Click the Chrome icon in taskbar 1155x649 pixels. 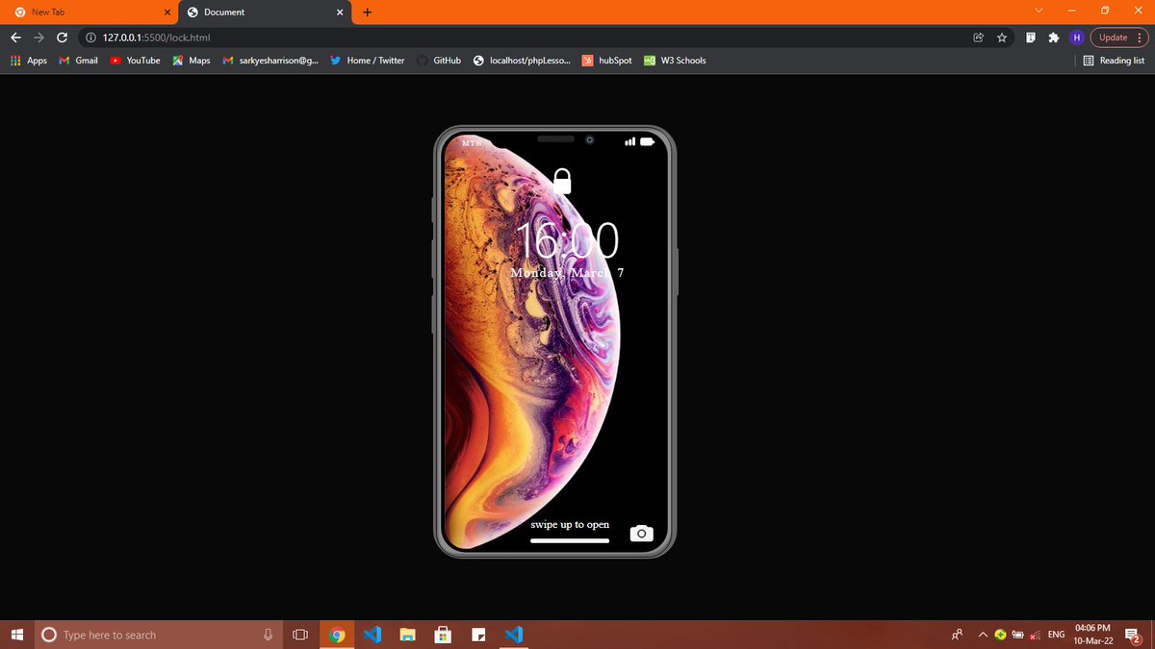(x=336, y=635)
